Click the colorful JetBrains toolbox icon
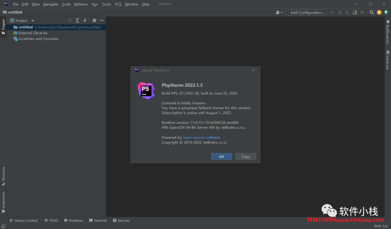 coord(387,12)
